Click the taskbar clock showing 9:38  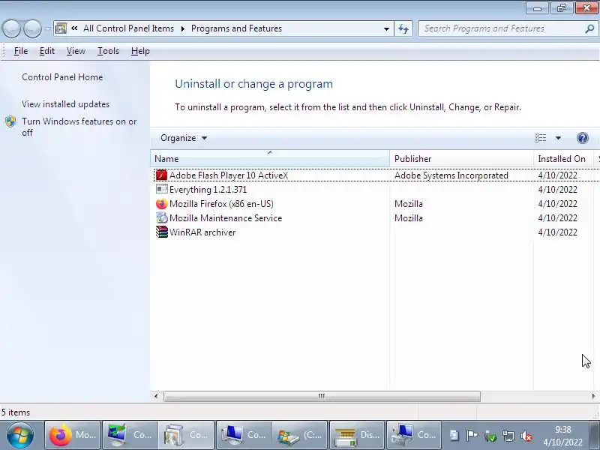tap(563, 430)
